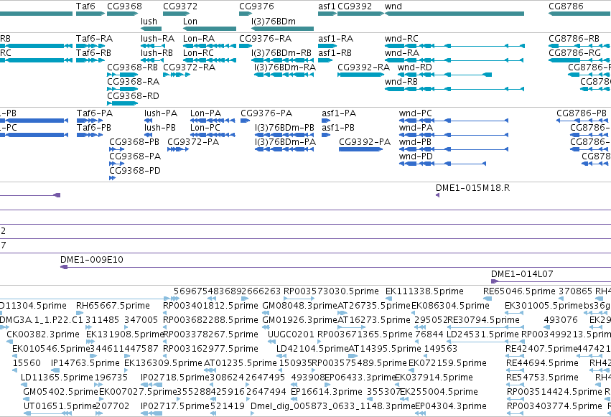The image size is (611, 417).
Task: Open transcript lush-RB label
Action: pyautogui.click(x=157, y=53)
